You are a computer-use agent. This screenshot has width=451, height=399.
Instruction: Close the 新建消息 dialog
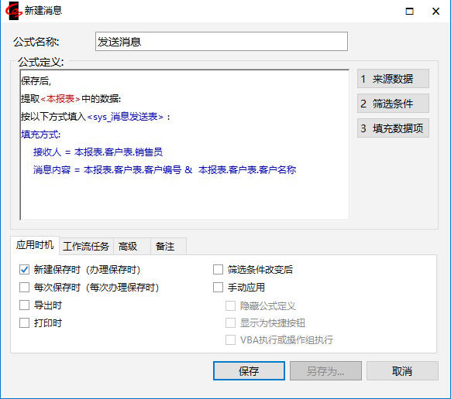click(436, 11)
